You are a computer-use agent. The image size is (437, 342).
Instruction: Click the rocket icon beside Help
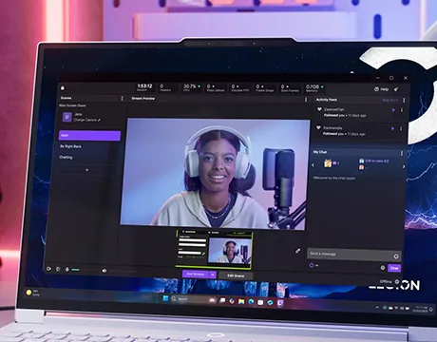[396, 89]
